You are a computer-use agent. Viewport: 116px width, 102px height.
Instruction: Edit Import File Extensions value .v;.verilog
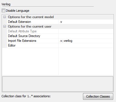tap(86, 41)
